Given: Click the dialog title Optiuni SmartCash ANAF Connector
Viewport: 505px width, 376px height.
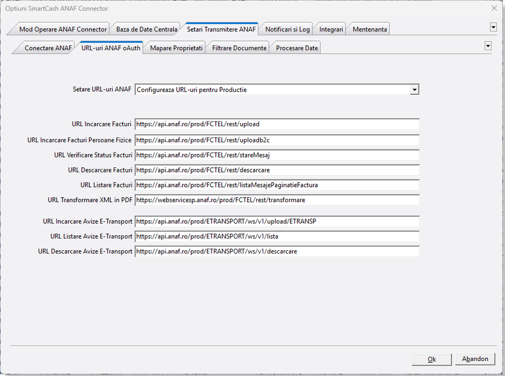Looking at the screenshot, I should click(x=57, y=9).
